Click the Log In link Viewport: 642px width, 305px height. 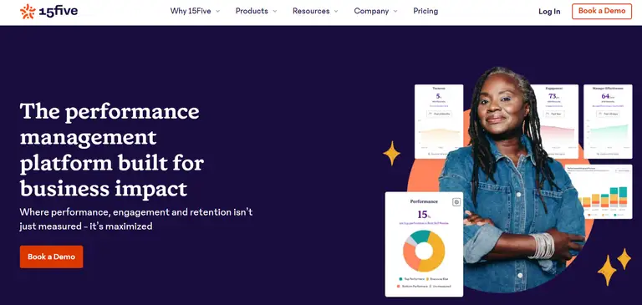549,12
